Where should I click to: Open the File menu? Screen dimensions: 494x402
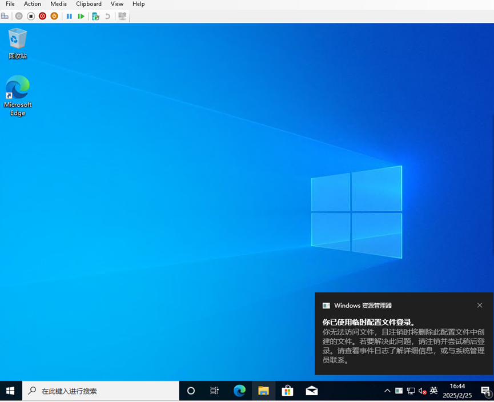point(10,4)
